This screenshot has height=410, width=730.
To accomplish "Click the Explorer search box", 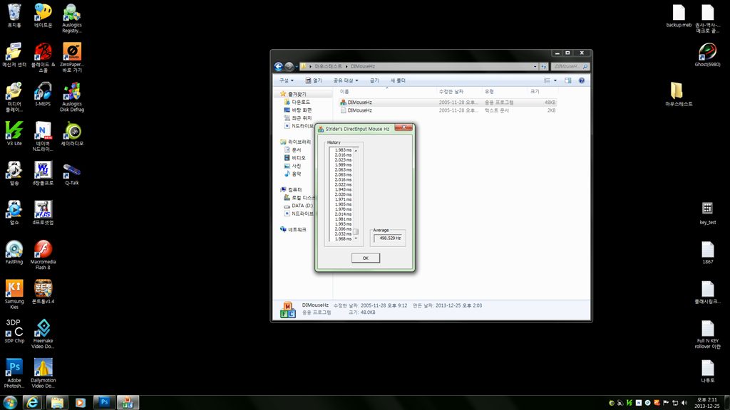I will coord(570,66).
